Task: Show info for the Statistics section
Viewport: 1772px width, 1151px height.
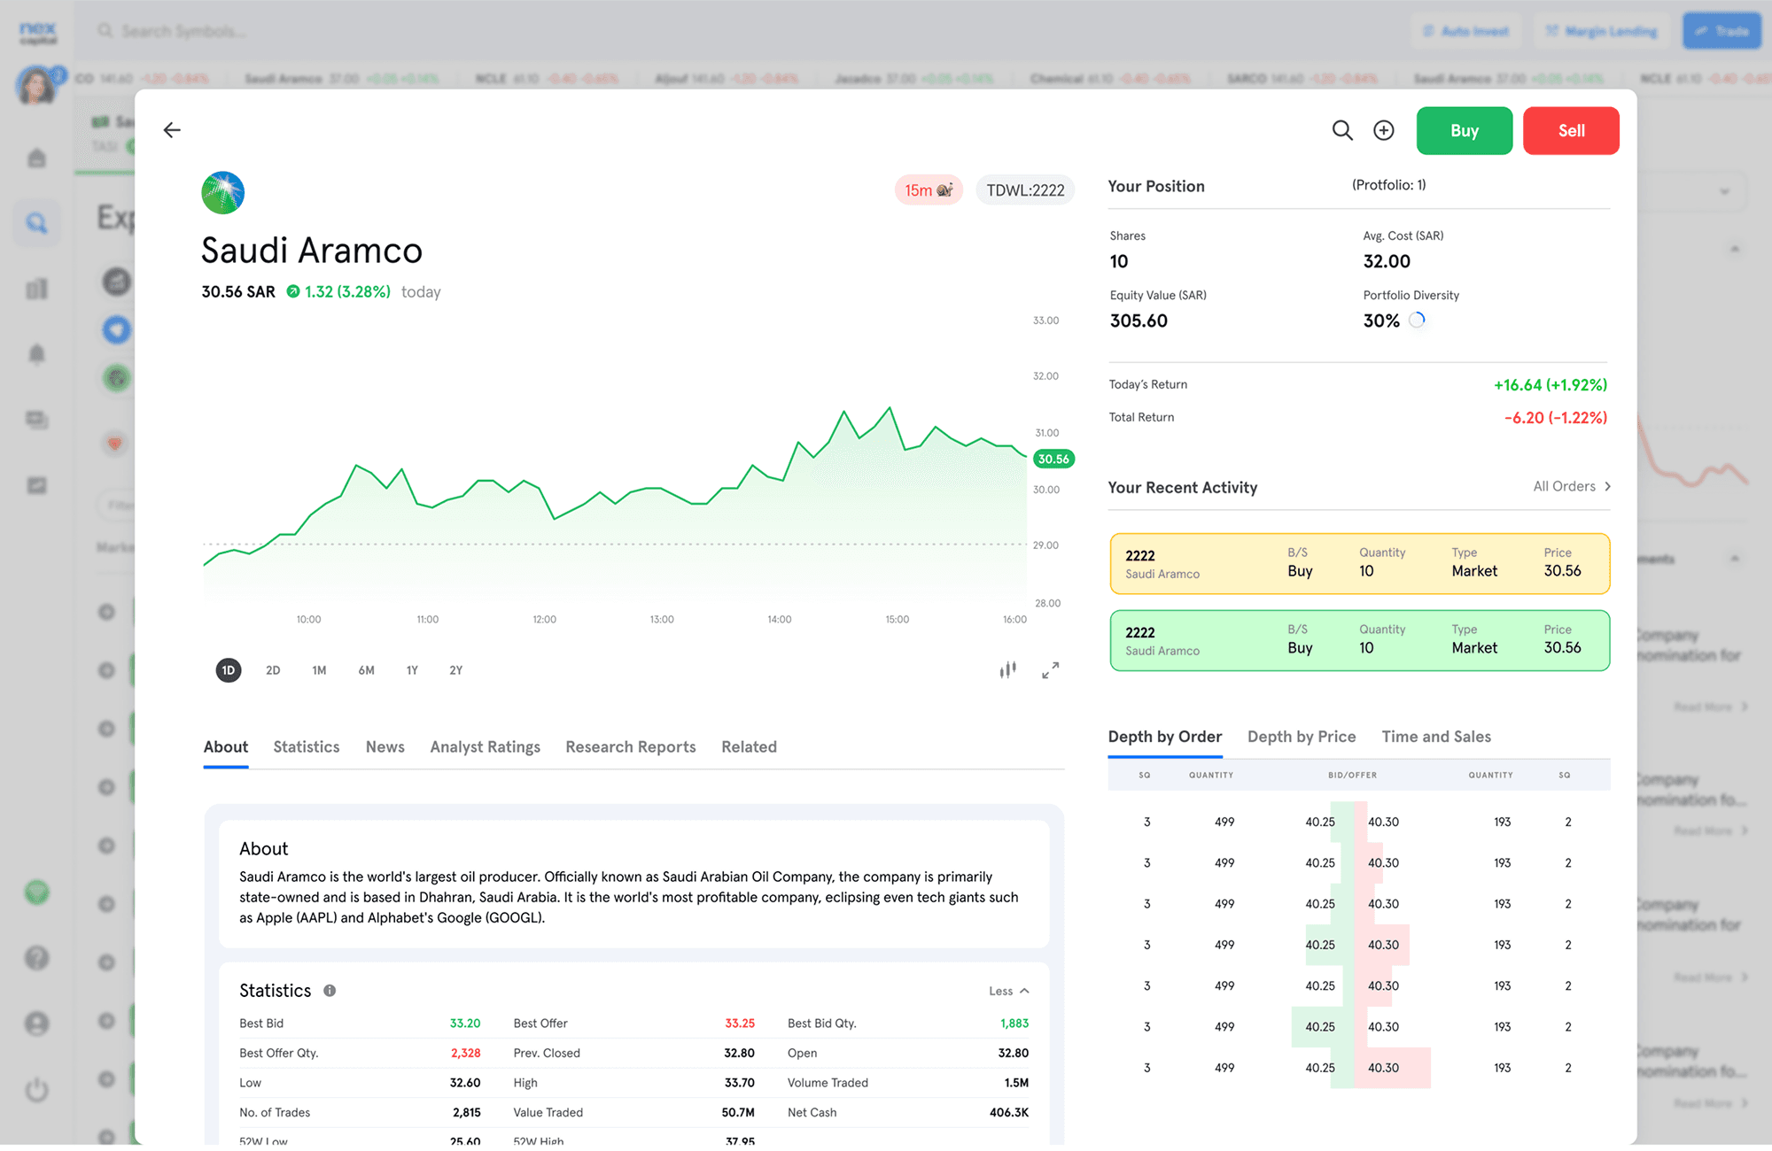Action: 330,991
